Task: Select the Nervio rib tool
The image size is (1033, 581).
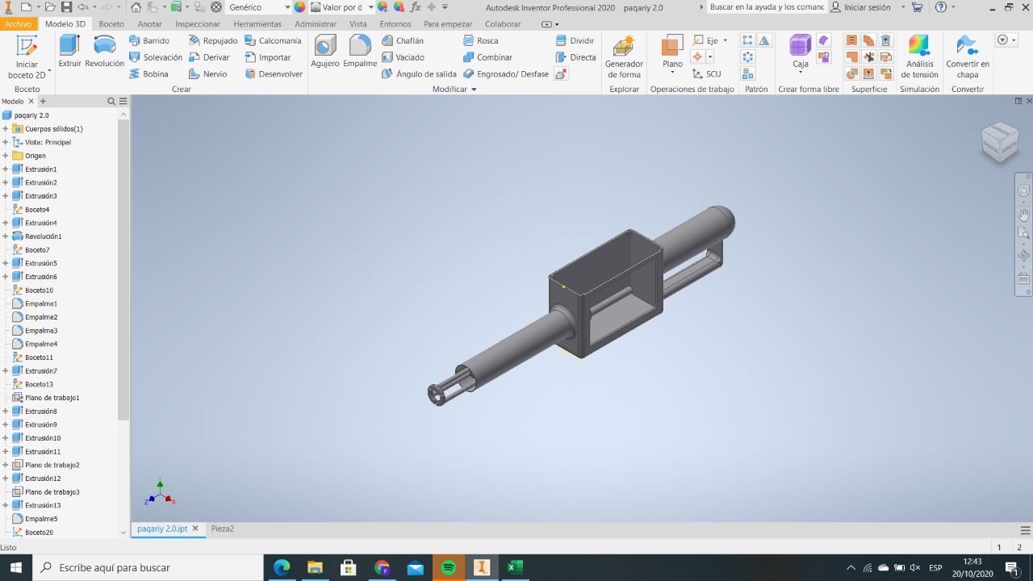Action: (207, 74)
